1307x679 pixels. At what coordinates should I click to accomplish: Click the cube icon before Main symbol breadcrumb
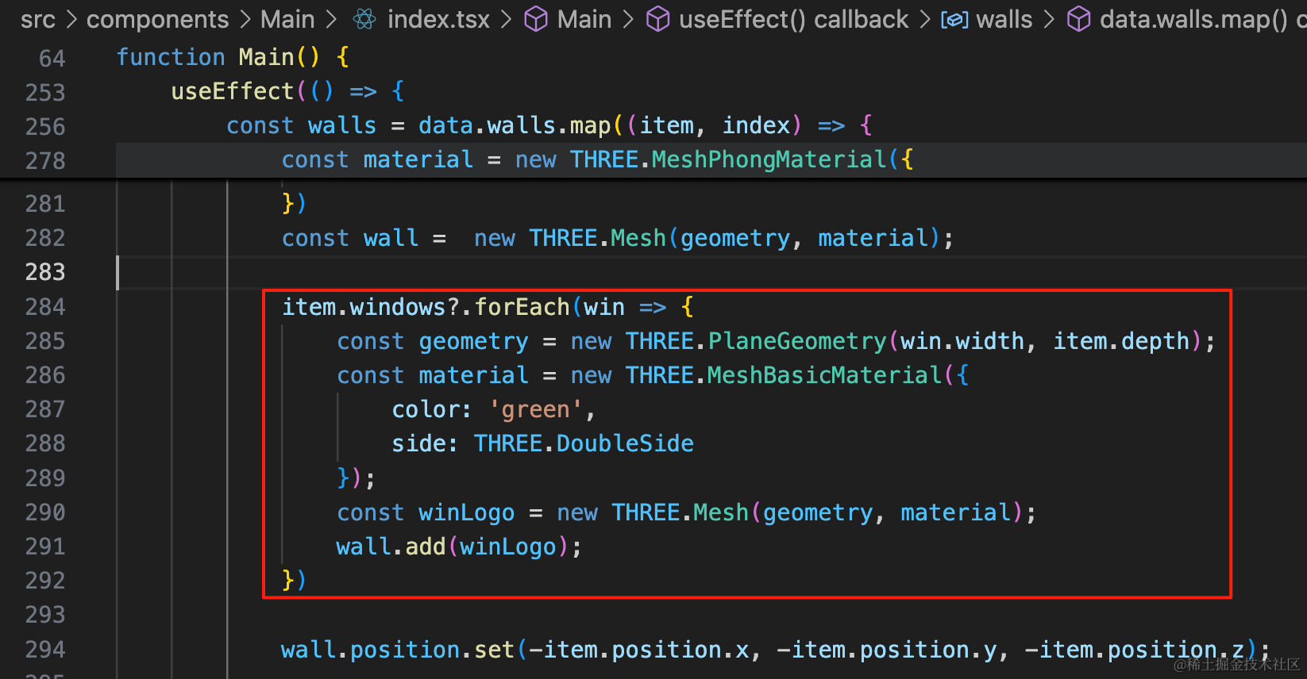pos(536,19)
